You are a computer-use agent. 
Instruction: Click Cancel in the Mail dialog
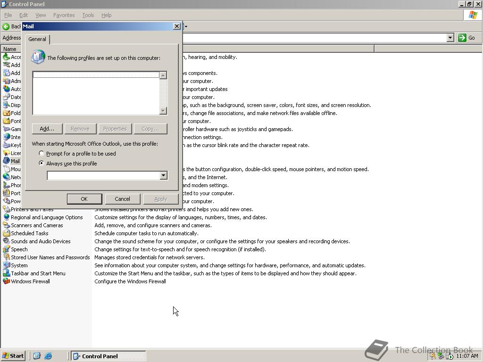[122, 199]
